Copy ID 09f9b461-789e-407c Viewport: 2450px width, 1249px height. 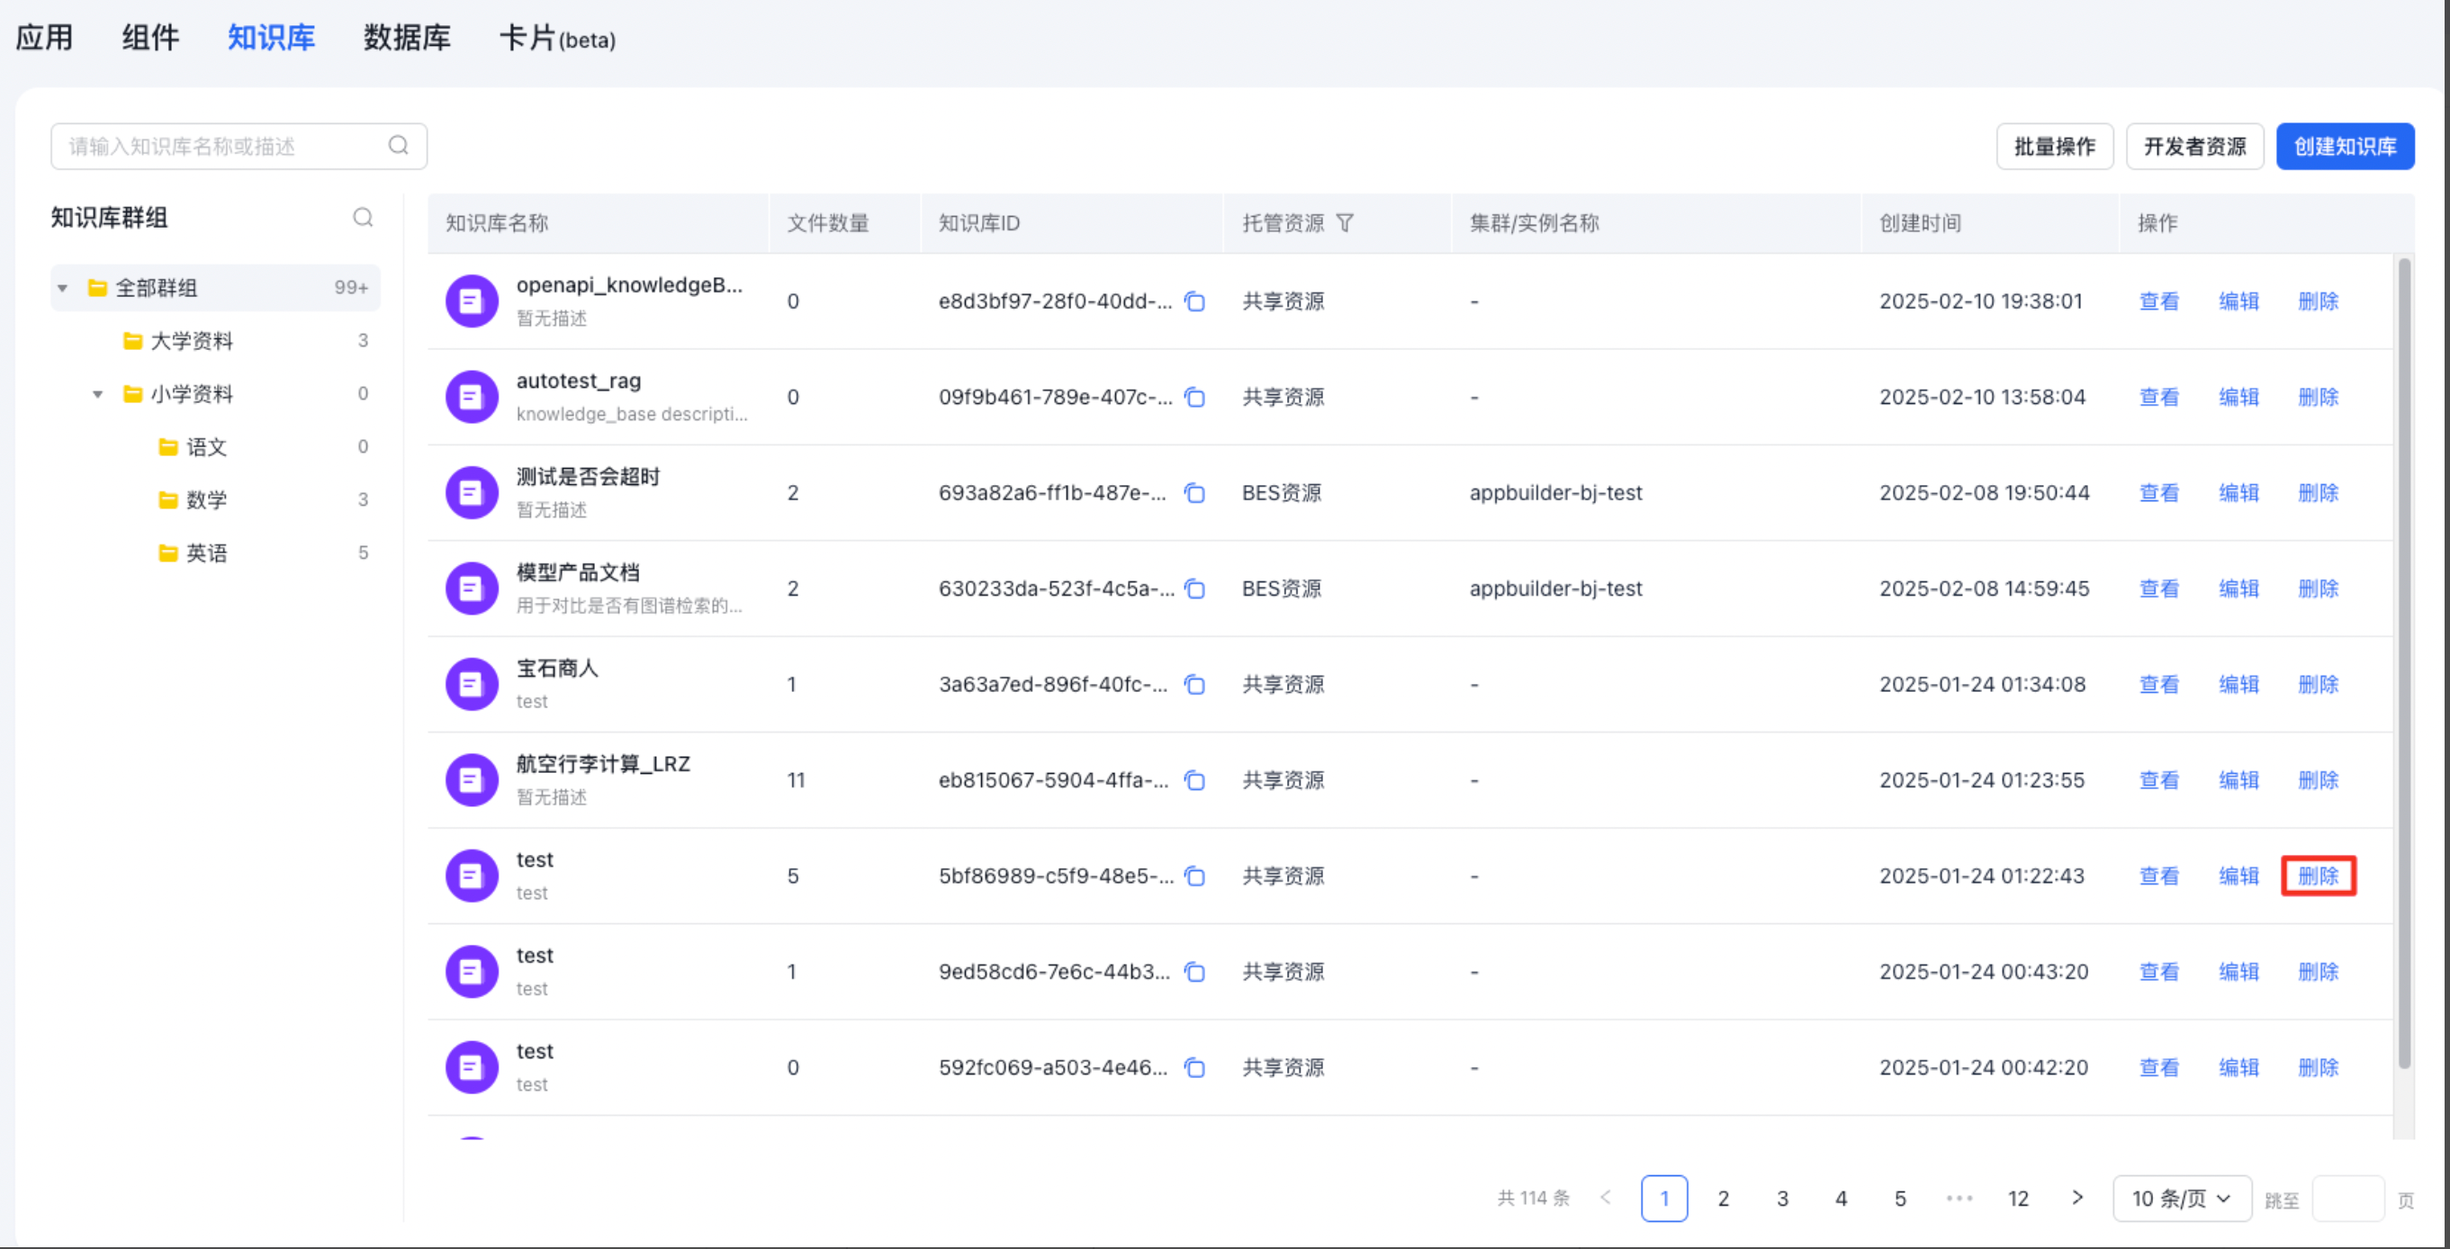(x=1194, y=398)
